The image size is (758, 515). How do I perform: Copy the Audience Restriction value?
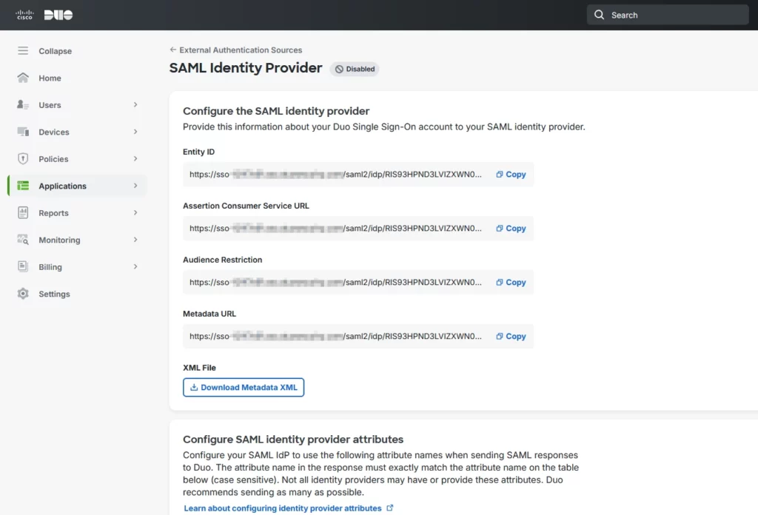pyautogui.click(x=511, y=283)
